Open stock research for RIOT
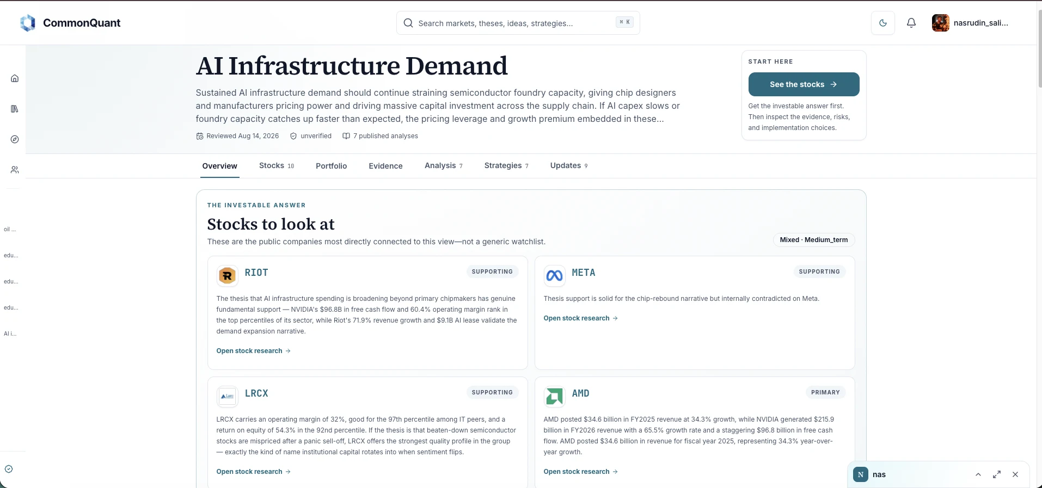This screenshot has height=488, width=1042. point(254,351)
